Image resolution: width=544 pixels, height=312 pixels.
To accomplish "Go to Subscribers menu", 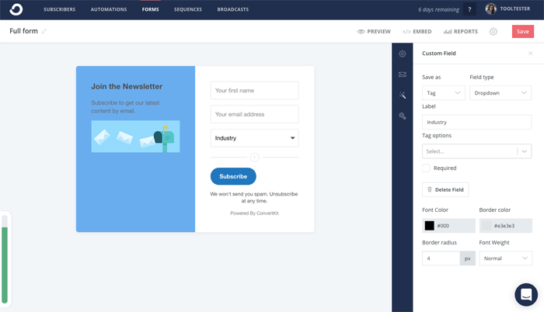I will pos(59,9).
